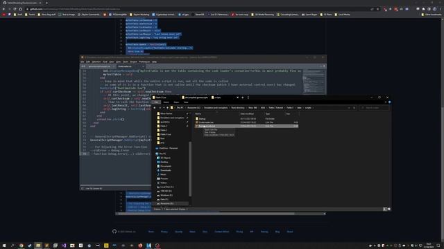Open Security link in GitHub footer
Screen dimensions: 444x249
[179, 232]
